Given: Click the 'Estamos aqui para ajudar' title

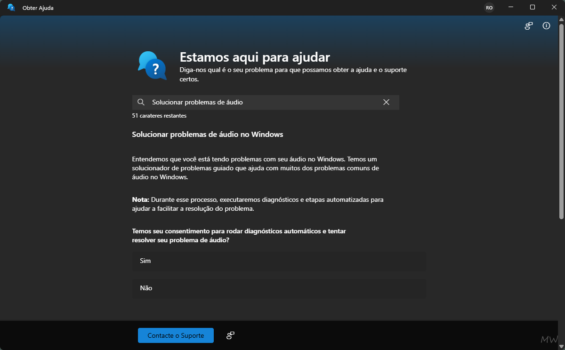Looking at the screenshot, I should click(x=255, y=57).
